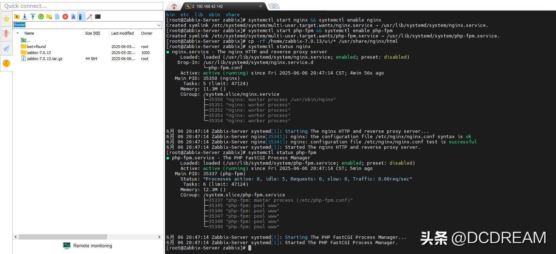Toggle the follow terminal folder button
The height and width of the screenshot is (254, 556).
(81, 17)
